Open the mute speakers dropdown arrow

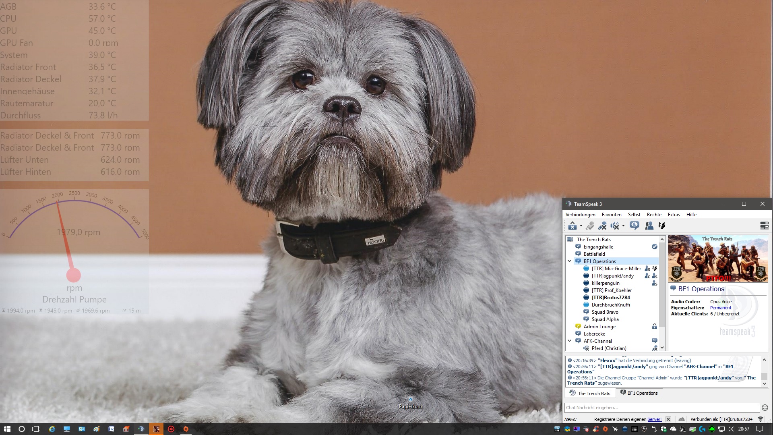point(623,226)
